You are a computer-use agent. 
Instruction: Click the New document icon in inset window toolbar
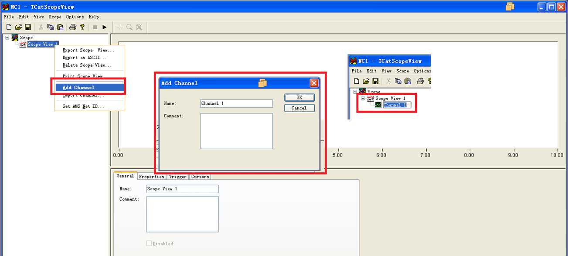(x=357, y=81)
